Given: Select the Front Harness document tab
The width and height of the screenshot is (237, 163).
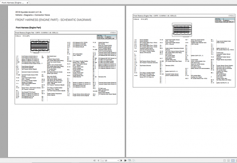Looking at the screenshot, I should click(14, 2).
